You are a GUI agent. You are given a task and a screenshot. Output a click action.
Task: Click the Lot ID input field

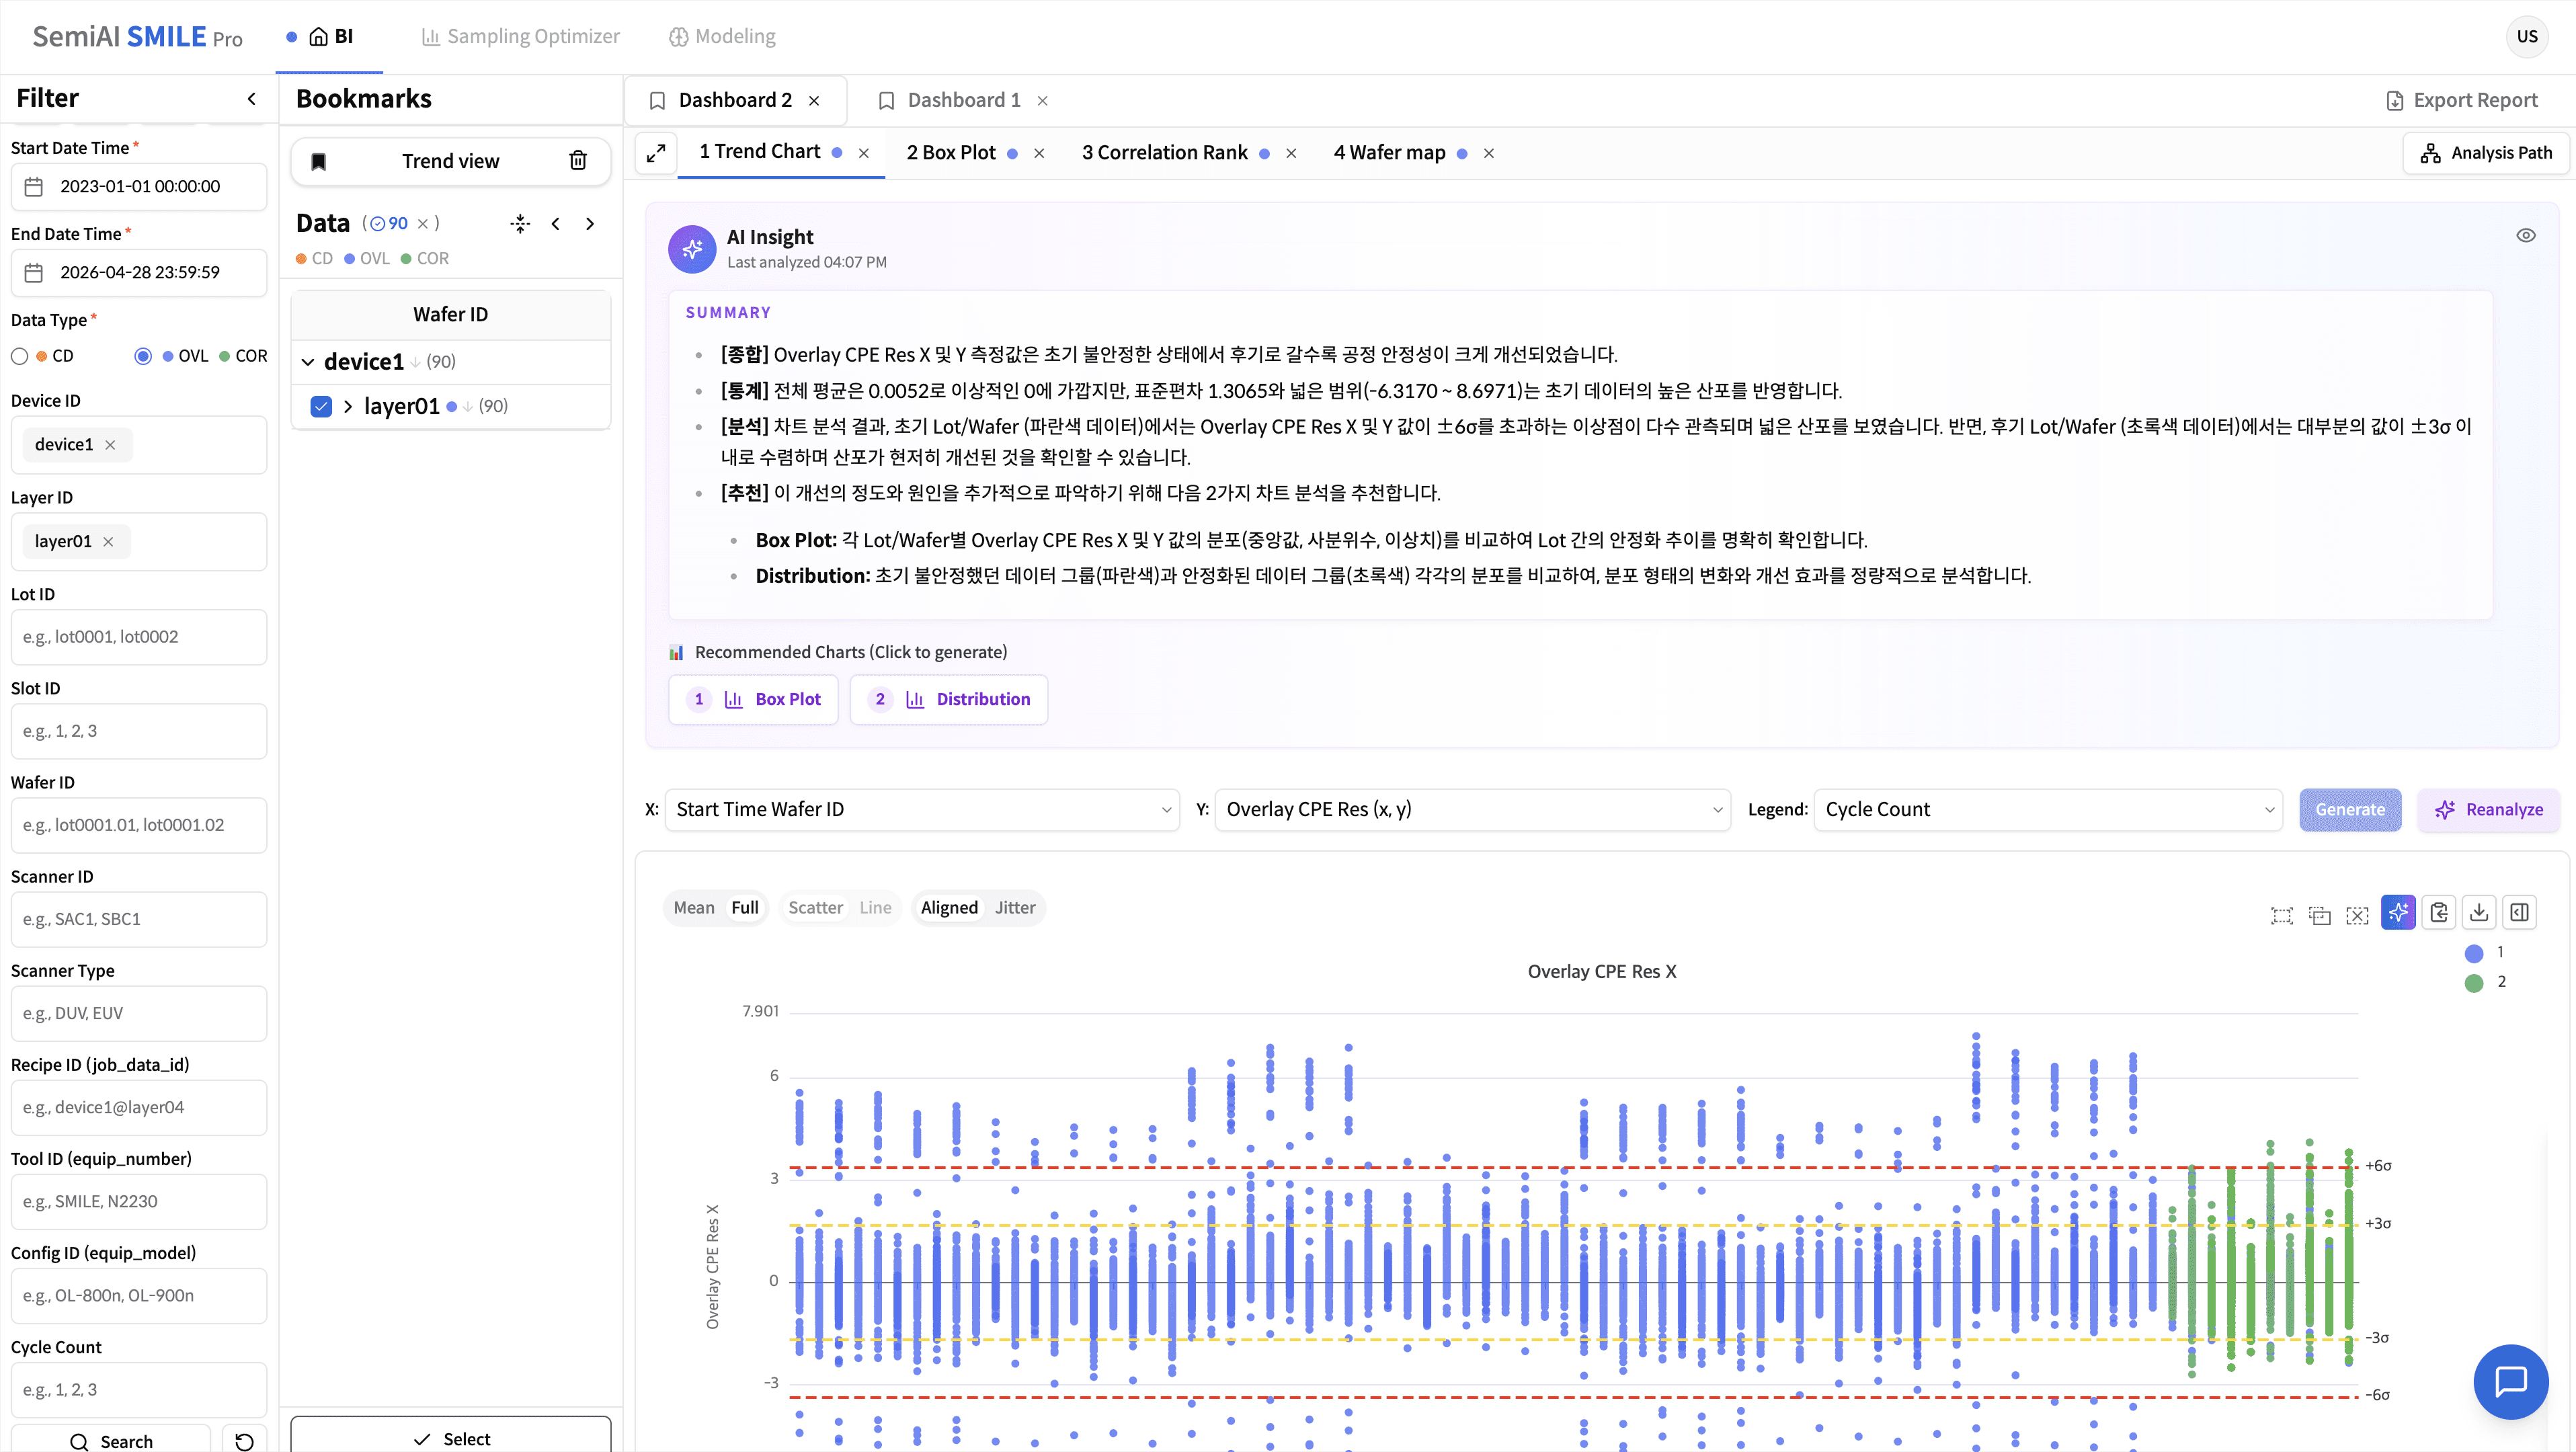[139, 637]
